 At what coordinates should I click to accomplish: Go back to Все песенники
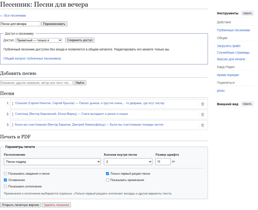(x=13, y=16)
